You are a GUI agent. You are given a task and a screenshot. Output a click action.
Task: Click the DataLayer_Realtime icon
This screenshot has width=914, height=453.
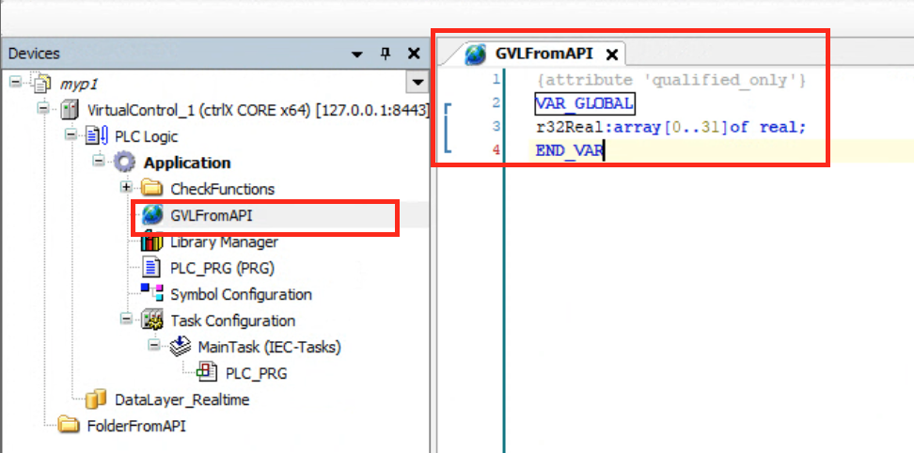point(96,399)
